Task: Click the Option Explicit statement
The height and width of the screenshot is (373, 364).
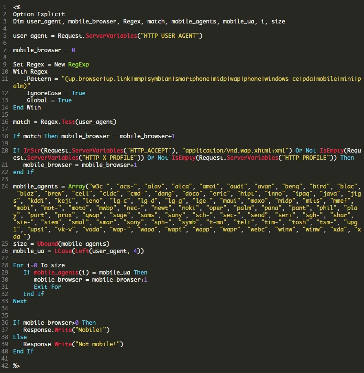Action: 39,14
